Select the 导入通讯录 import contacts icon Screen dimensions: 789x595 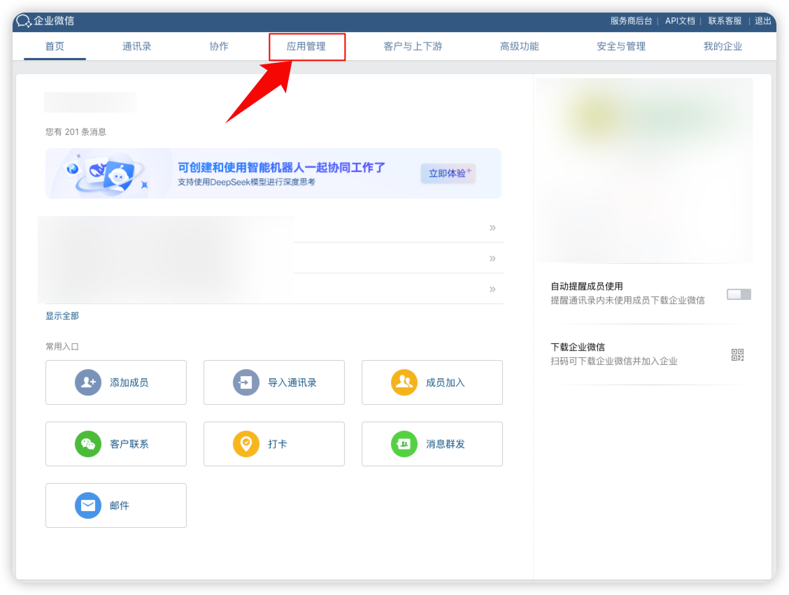(x=246, y=382)
